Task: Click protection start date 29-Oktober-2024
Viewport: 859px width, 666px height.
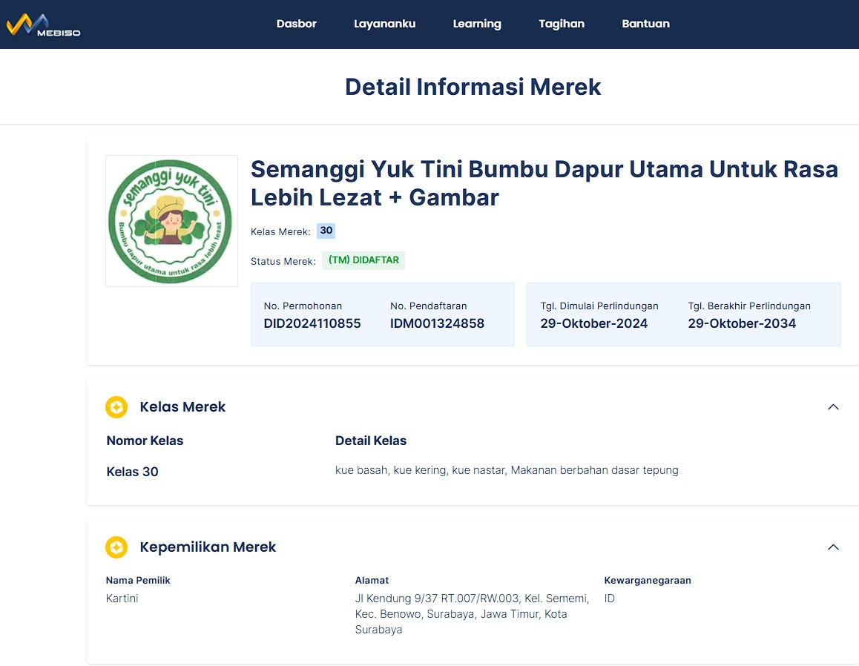Action: pyautogui.click(x=594, y=323)
